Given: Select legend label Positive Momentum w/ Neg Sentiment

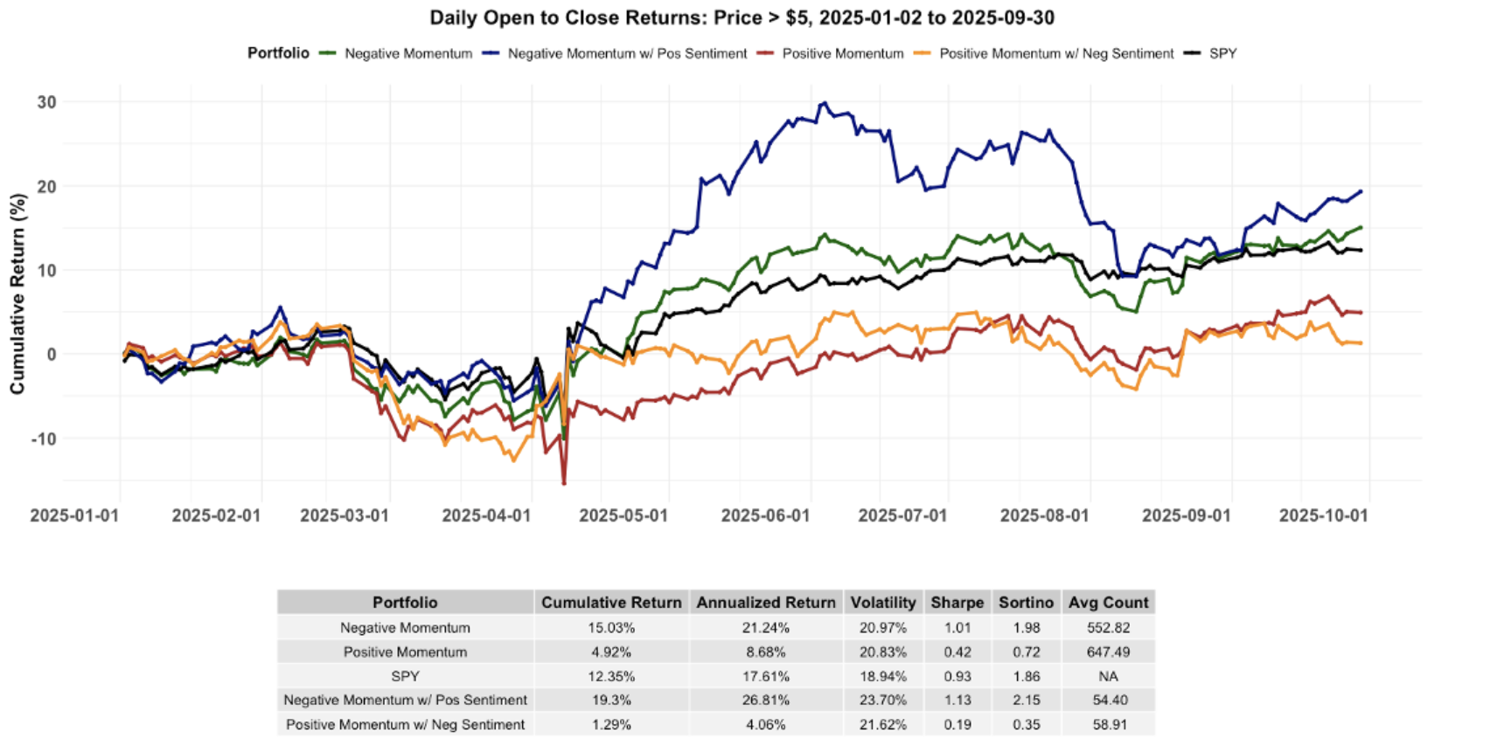Looking at the screenshot, I should pos(1056,53).
